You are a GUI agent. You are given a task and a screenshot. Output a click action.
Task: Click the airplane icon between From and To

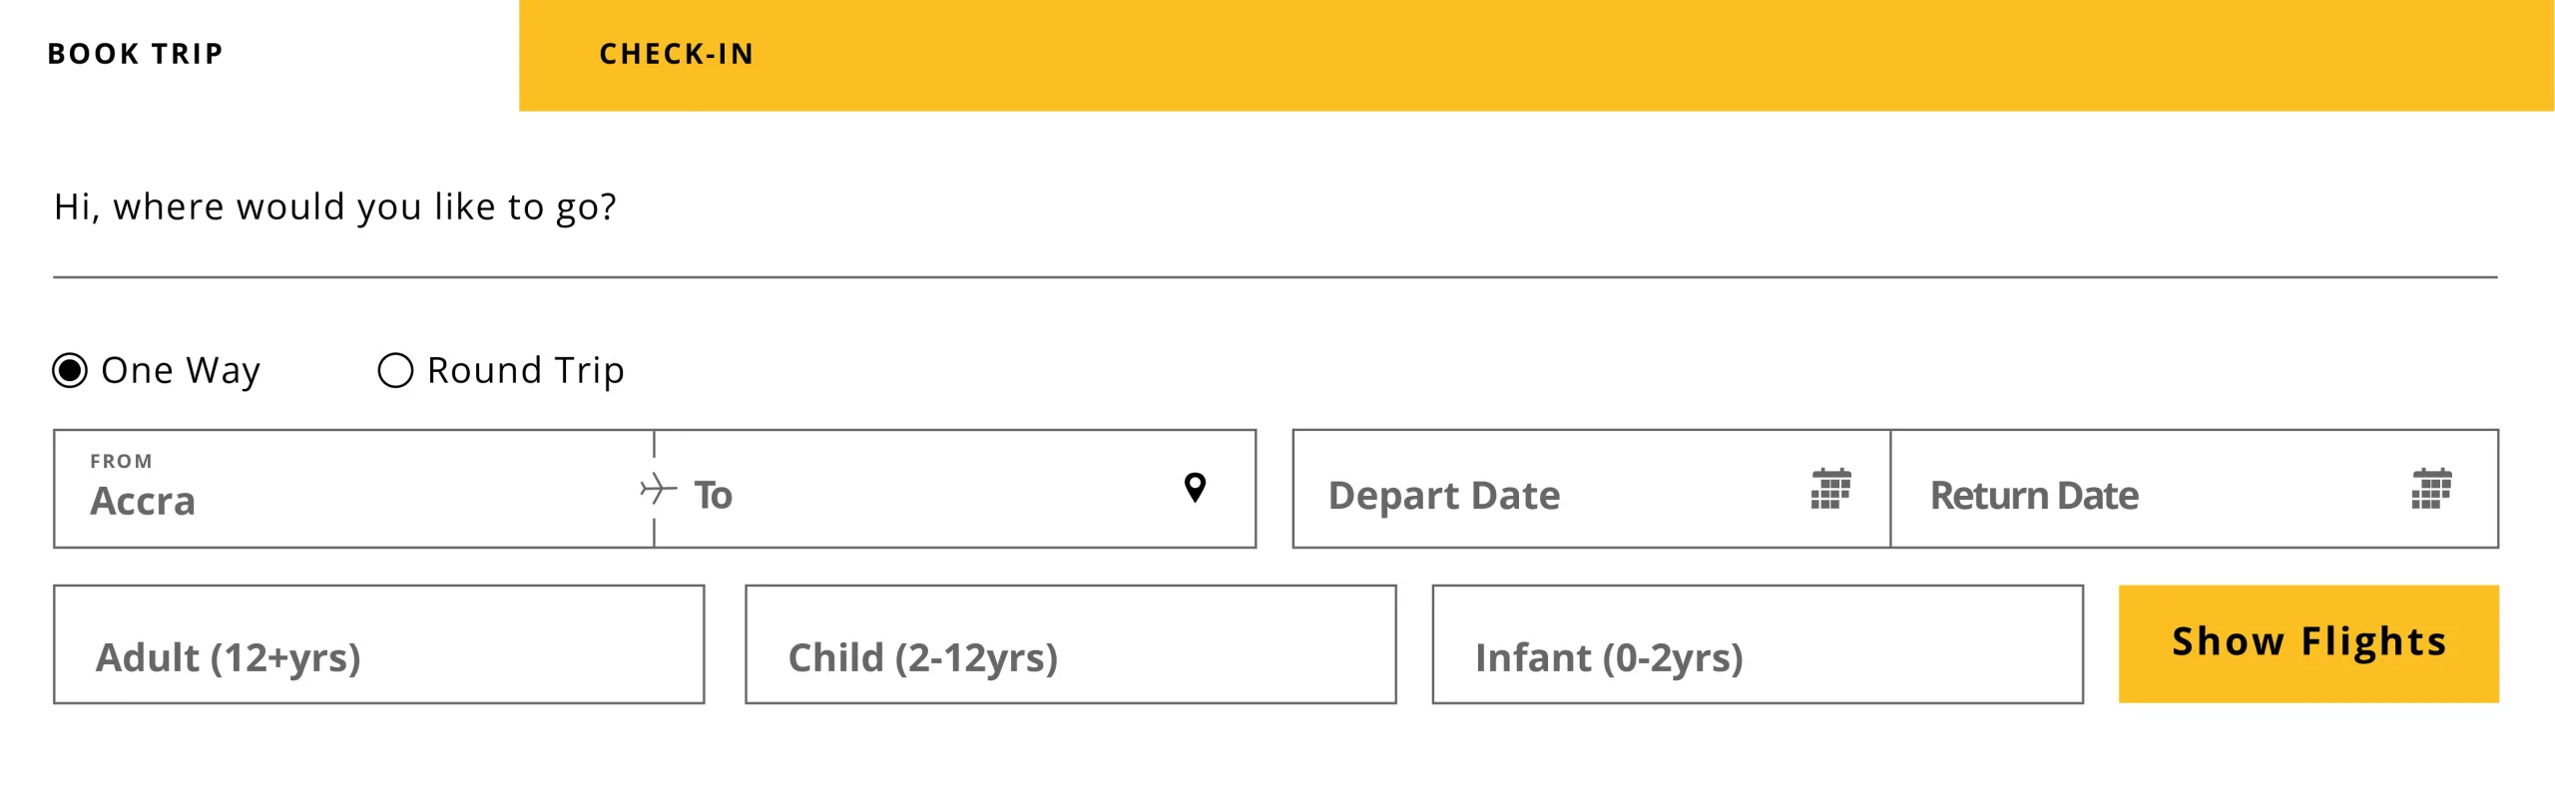click(657, 489)
